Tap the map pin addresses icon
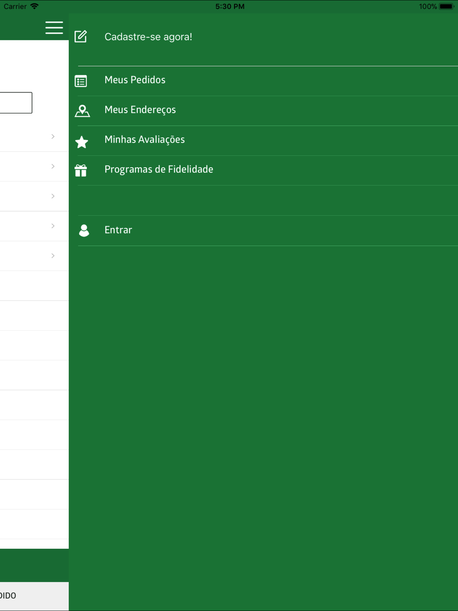 (x=82, y=111)
